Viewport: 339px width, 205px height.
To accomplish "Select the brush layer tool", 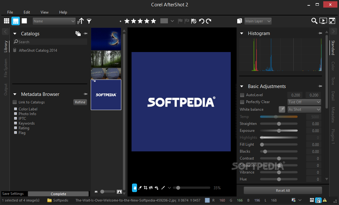I will pos(163,188).
